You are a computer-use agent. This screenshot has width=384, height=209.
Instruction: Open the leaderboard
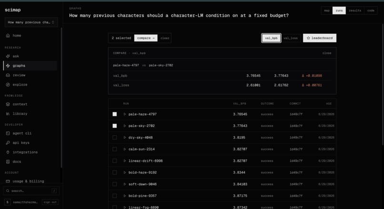[320, 38]
